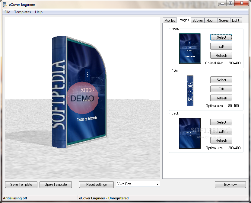Screen dimensions: 251x203
Task: Click Edit in the Front group
Action: [x=221, y=47]
